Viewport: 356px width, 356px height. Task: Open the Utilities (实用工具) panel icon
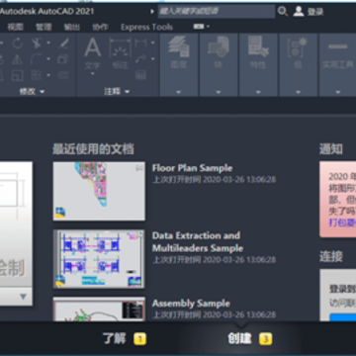pos(338,46)
